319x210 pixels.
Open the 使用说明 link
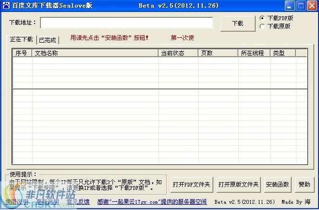(x=17, y=201)
